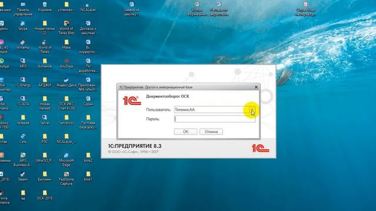This screenshot has width=376, height=211.
Task: Select the Новая папка (2) folder
Action: tap(45, 28)
